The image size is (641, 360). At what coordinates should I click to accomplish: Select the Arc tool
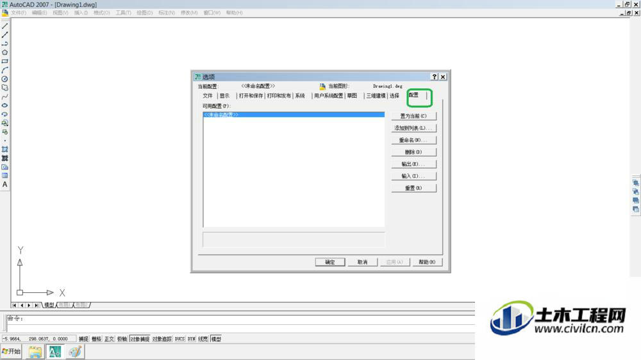tap(5, 70)
